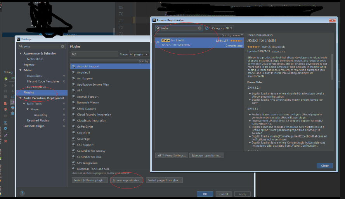Collapse the Build, Execution, Deployment section
This screenshot has height=199, width=345.
(x=20, y=98)
